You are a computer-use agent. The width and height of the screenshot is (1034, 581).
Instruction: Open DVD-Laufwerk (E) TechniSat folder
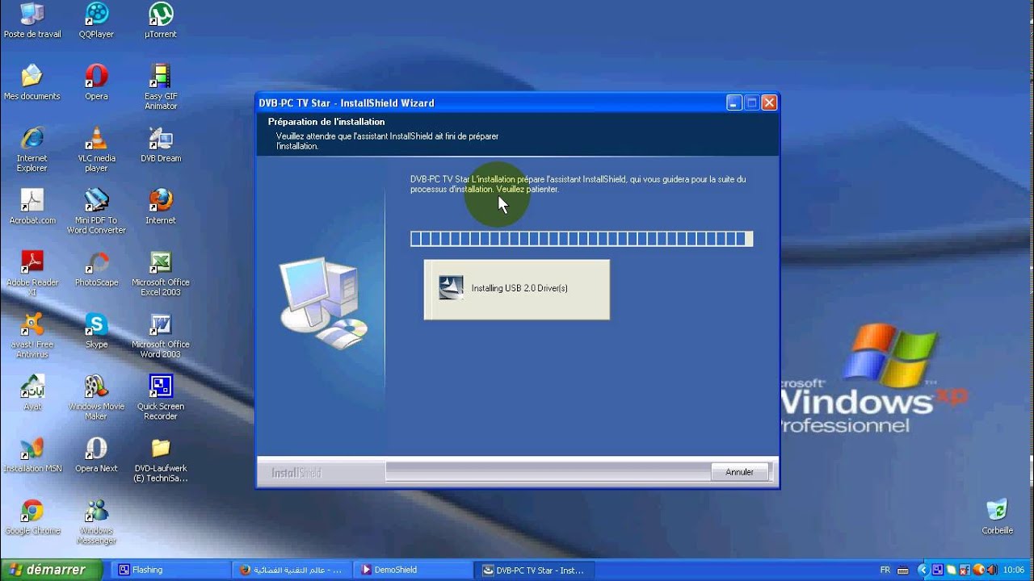click(x=161, y=461)
